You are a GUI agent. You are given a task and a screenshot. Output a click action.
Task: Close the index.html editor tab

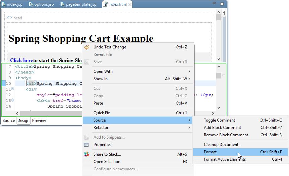(x=130, y=4)
